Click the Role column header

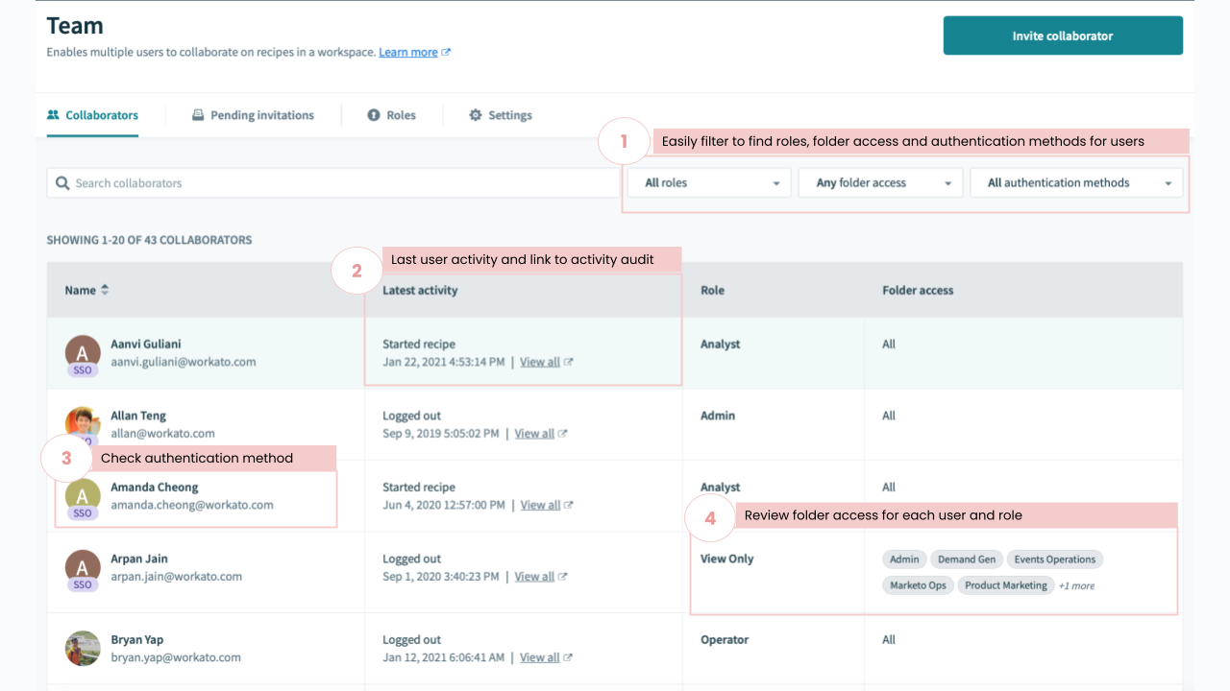click(712, 290)
